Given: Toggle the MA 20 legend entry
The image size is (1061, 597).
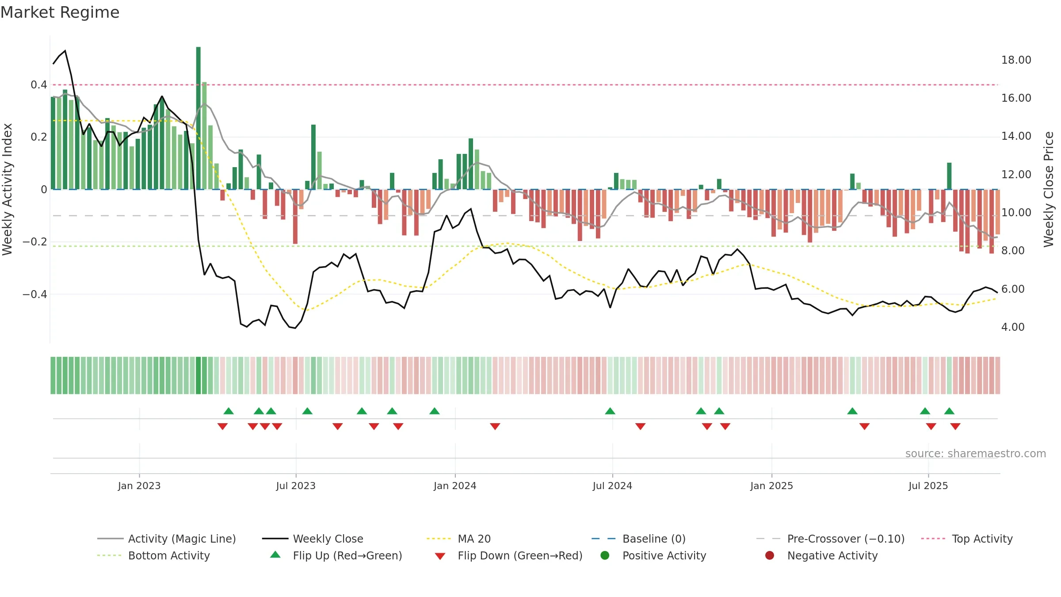Looking at the screenshot, I should 458,539.
